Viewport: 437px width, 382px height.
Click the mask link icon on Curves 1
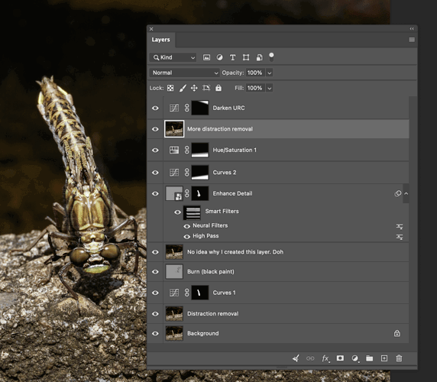click(186, 293)
